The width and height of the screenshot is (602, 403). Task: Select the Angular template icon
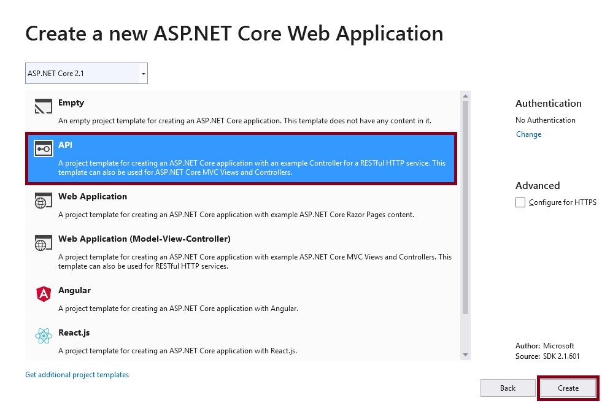[x=44, y=295]
